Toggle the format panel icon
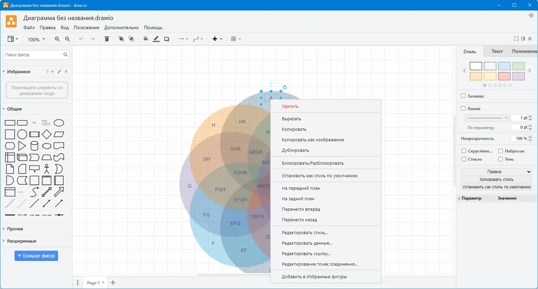The image size is (538, 289). coord(523,39)
